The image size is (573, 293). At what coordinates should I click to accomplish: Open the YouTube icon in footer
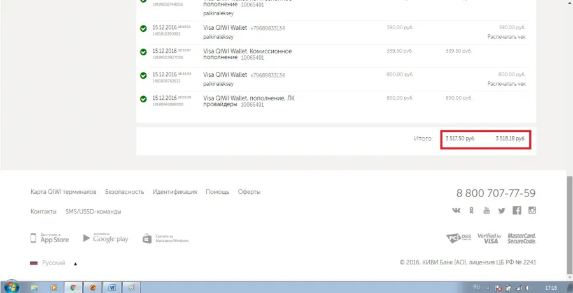pyautogui.click(x=486, y=210)
